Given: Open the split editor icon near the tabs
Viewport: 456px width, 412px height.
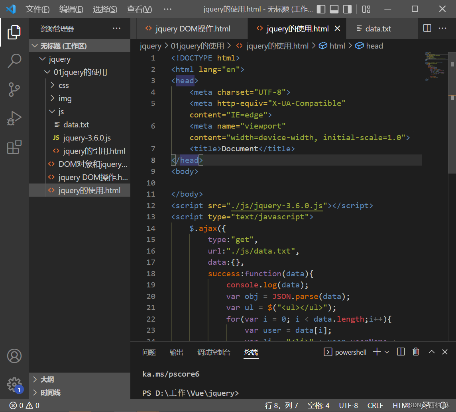Looking at the screenshot, I should [427, 28].
